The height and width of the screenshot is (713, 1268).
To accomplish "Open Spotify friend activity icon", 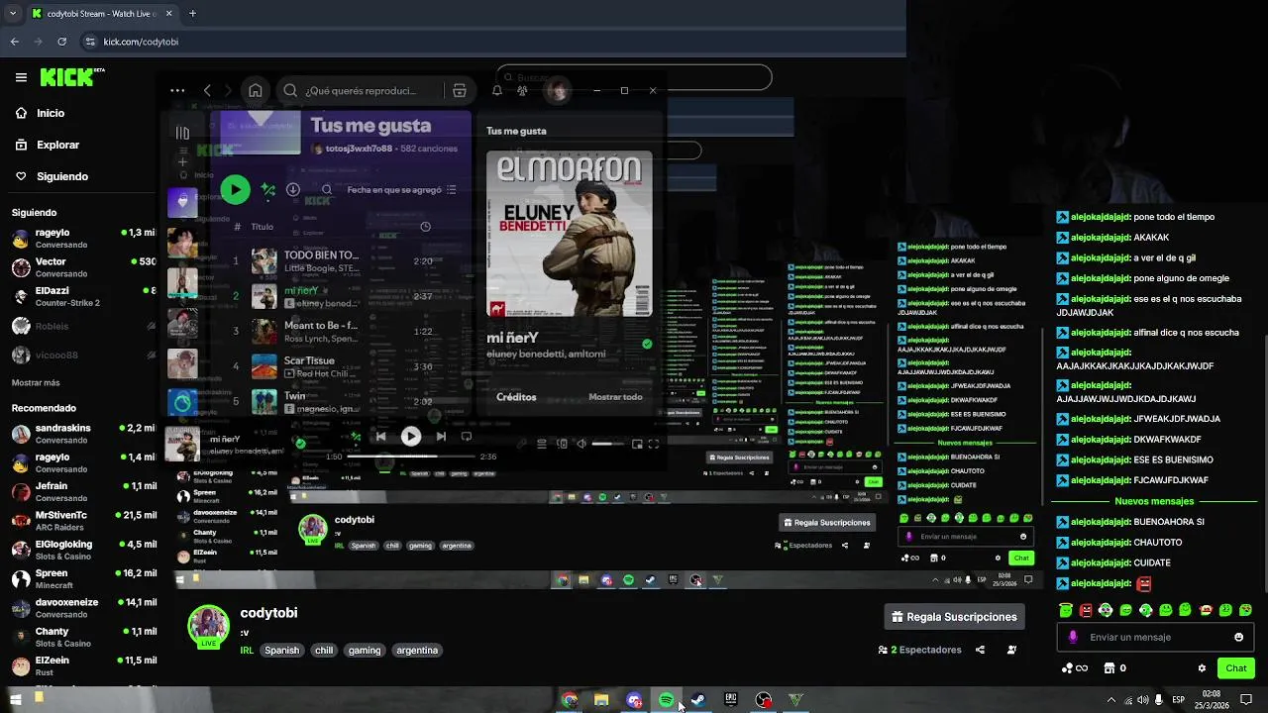I will pos(522,90).
